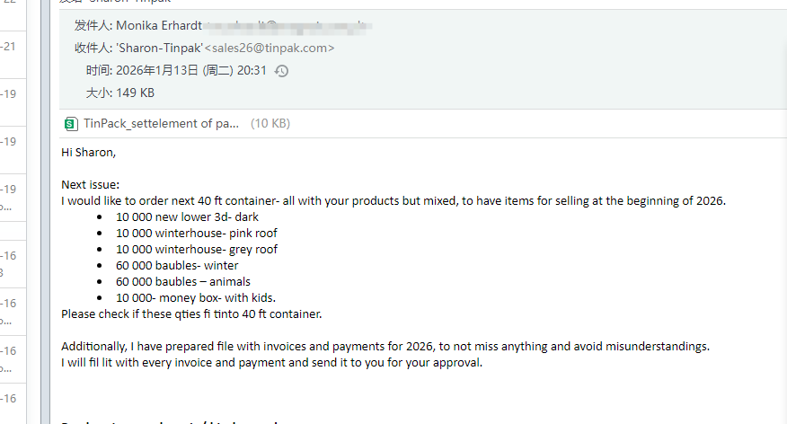Click the history clock icon beside the timestamp
The image size is (787, 424).
coord(281,71)
